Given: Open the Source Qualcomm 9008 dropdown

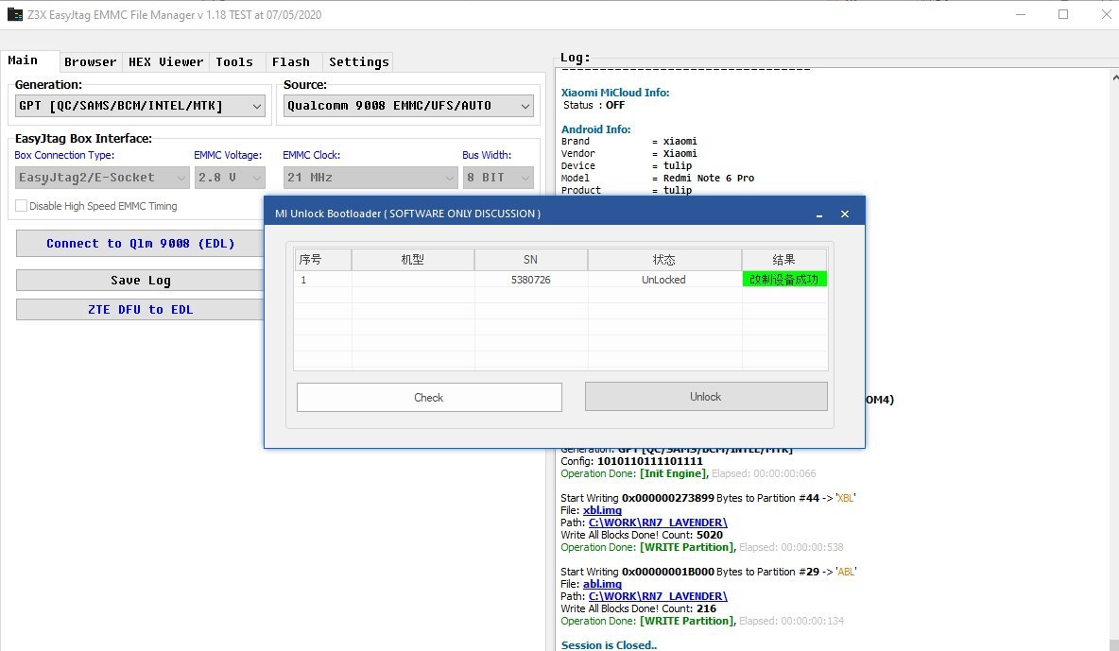Looking at the screenshot, I should click(408, 106).
